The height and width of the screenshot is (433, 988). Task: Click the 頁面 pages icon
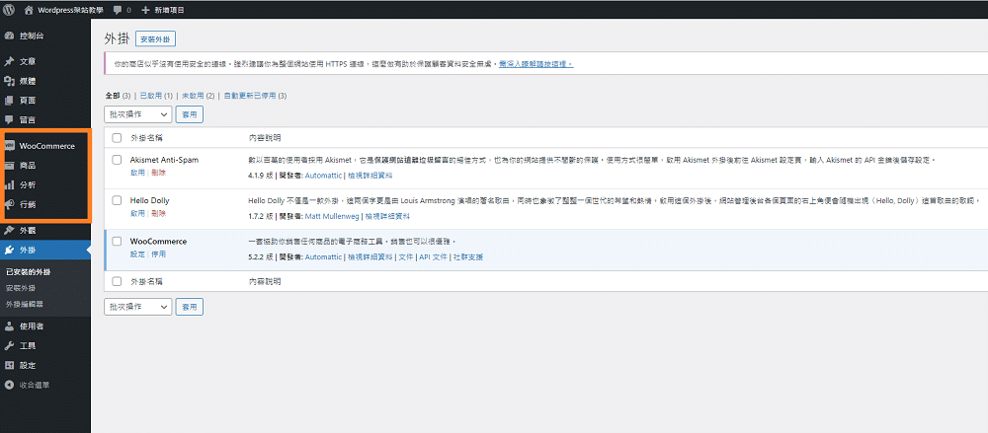[10, 100]
